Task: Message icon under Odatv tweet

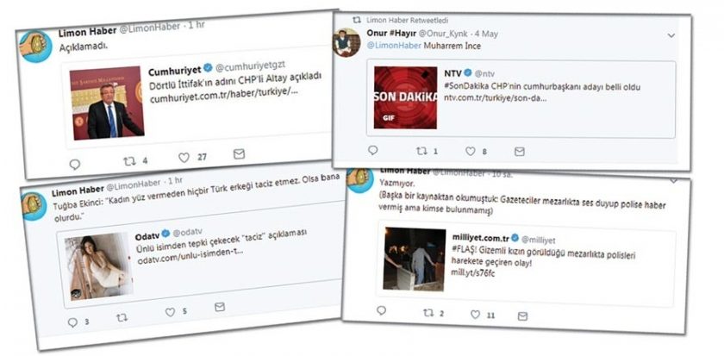Action: (x=220, y=307)
